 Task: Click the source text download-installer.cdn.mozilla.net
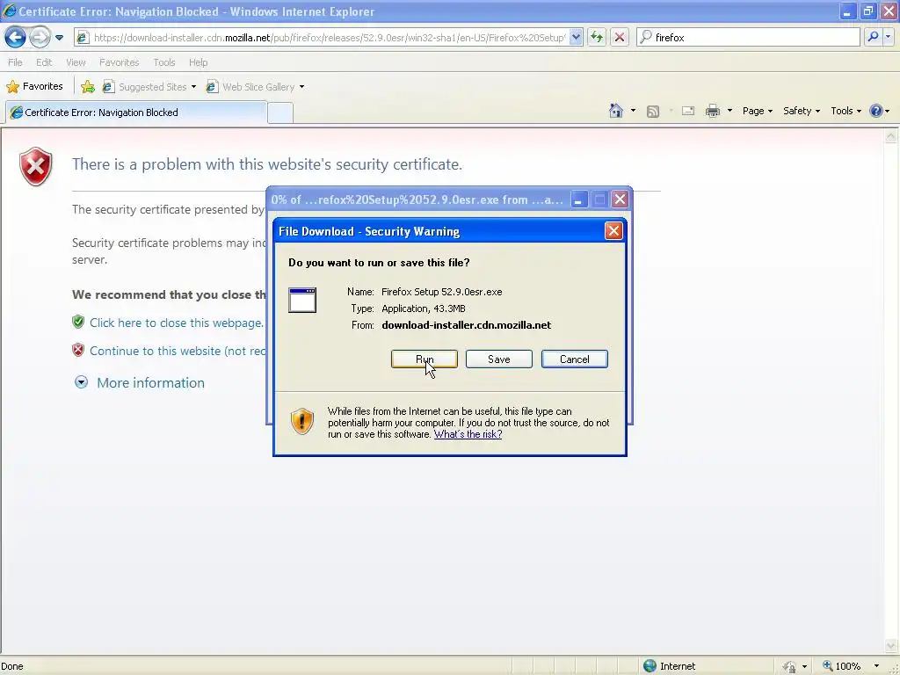click(x=466, y=325)
